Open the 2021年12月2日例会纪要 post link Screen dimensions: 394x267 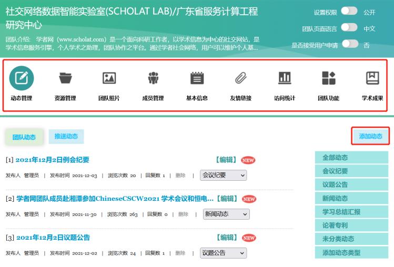click(52, 160)
